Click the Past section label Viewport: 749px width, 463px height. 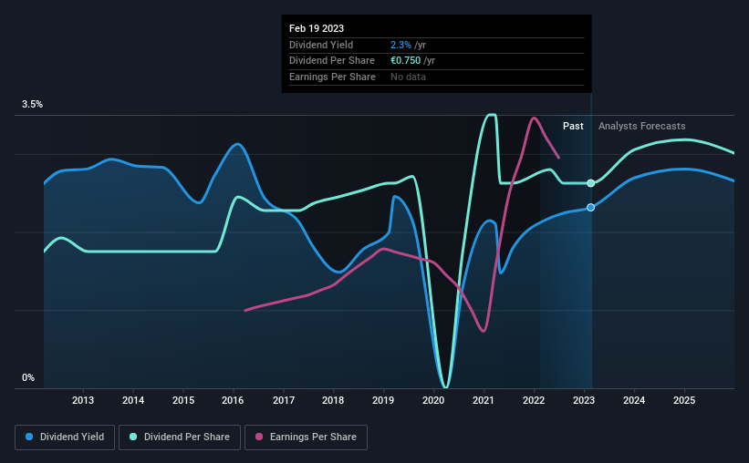pos(573,126)
